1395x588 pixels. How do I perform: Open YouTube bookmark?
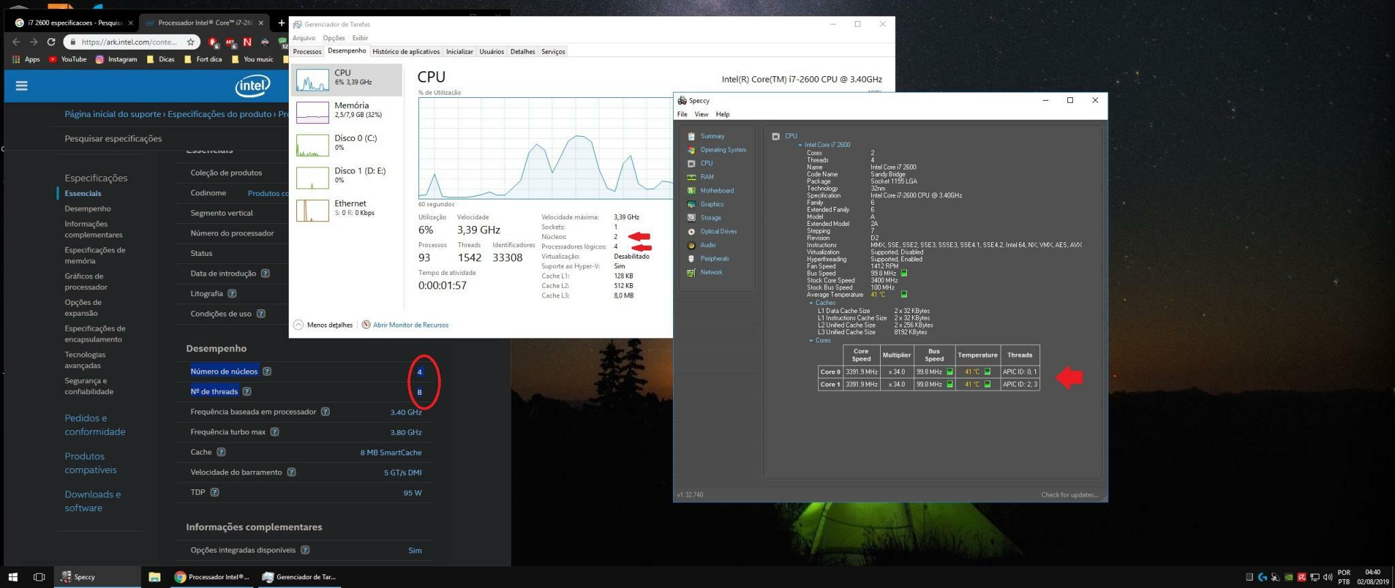click(67, 59)
